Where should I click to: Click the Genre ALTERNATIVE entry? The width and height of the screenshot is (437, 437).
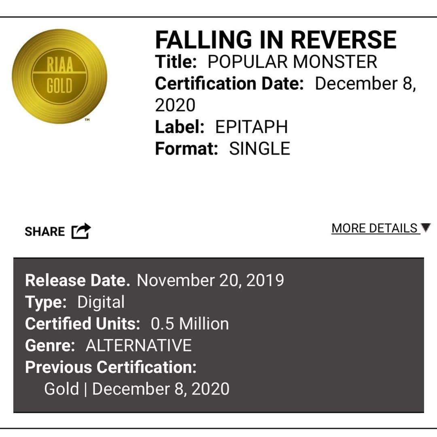click(x=108, y=346)
